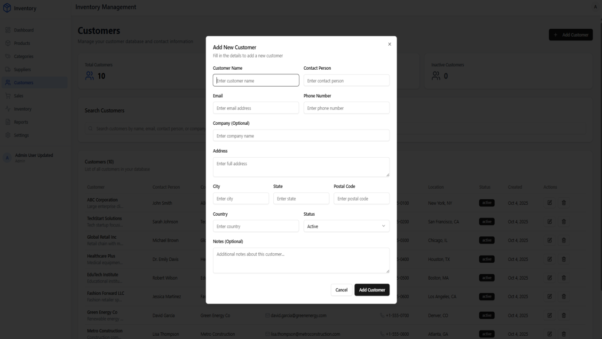Viewport: 602px width, 339px height.
Task: Click the Sales cart icon
Action: pos(8,96)
